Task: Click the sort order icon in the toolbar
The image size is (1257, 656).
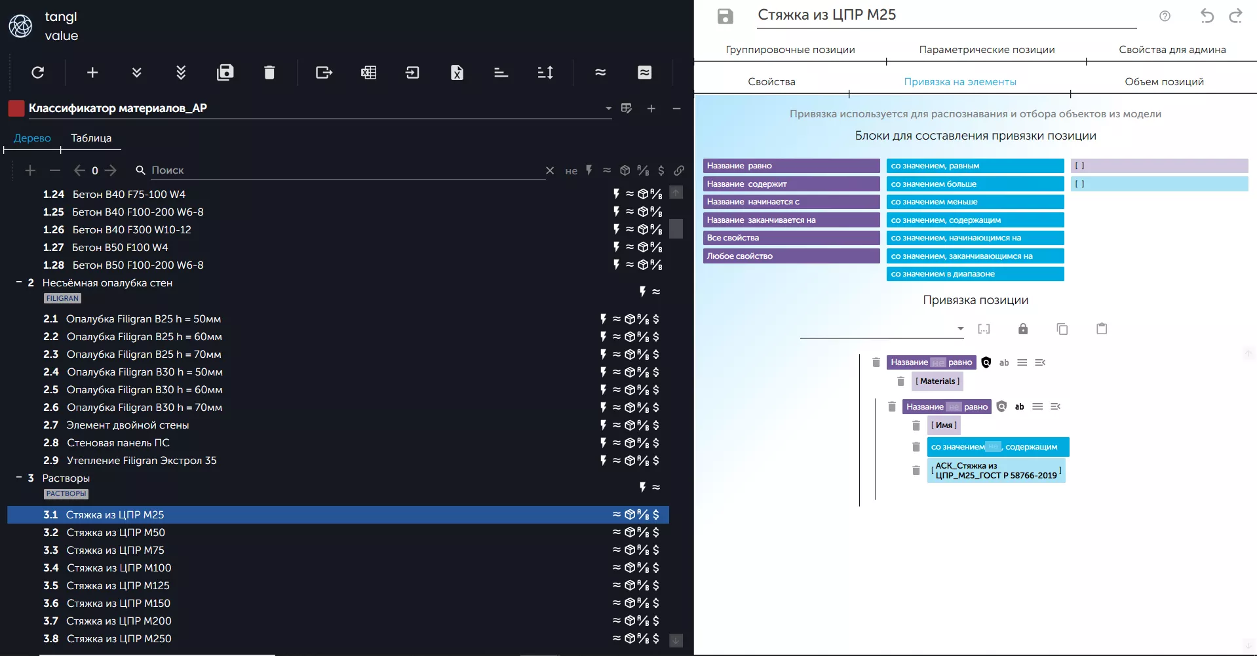Action: (545, 73)
